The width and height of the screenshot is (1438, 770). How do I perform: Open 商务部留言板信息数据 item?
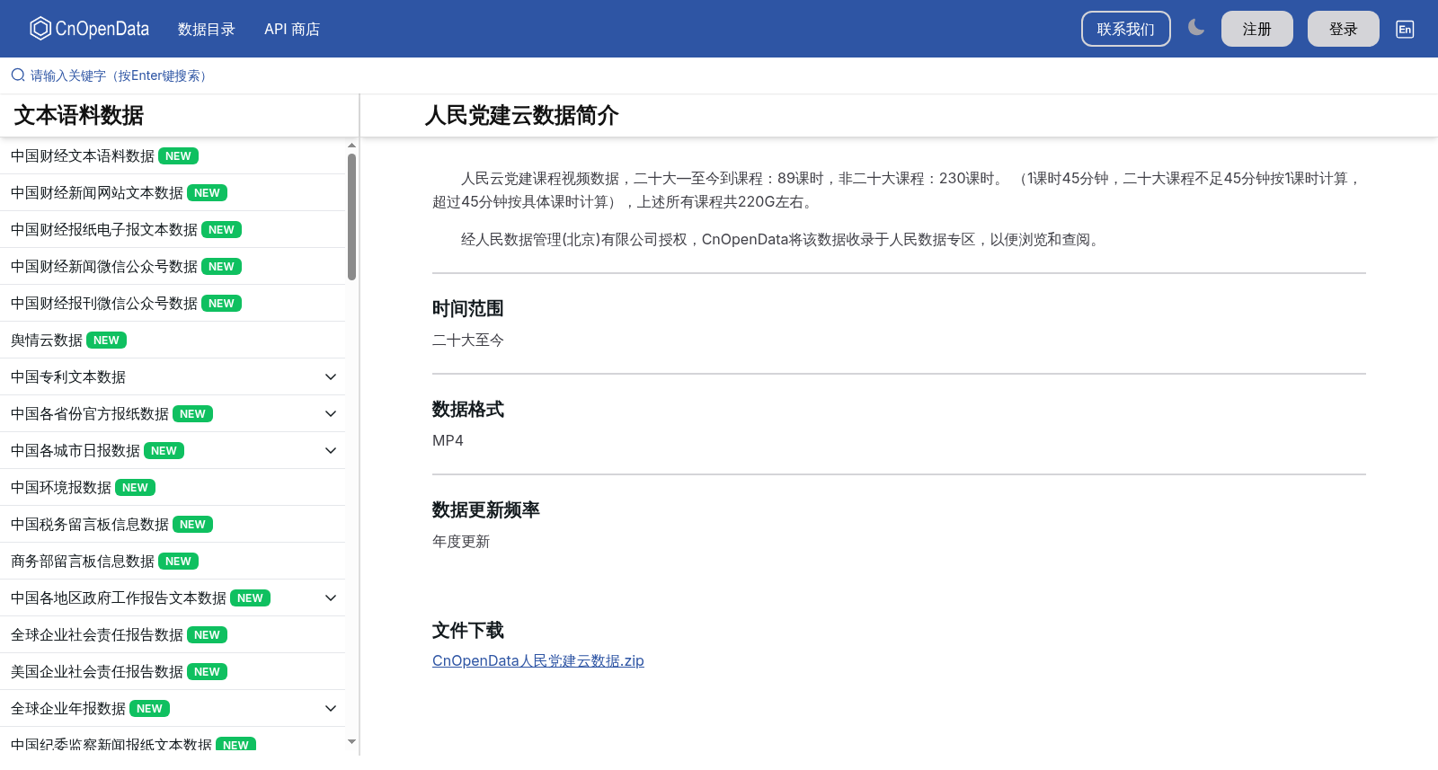pyautogui.click(x=173, y=561)
